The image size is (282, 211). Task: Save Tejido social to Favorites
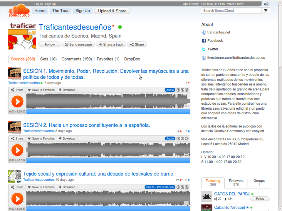tap(41, 187)
